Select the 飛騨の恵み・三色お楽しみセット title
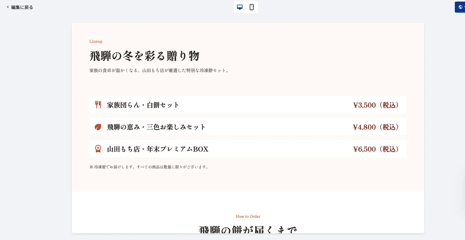465x240 pixels. point(156,127)
